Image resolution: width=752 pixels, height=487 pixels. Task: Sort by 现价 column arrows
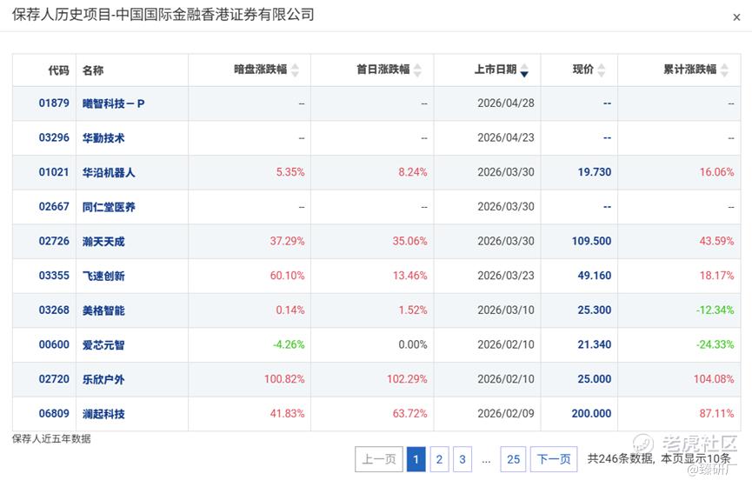pyautogui.click(x=601, y=70)
